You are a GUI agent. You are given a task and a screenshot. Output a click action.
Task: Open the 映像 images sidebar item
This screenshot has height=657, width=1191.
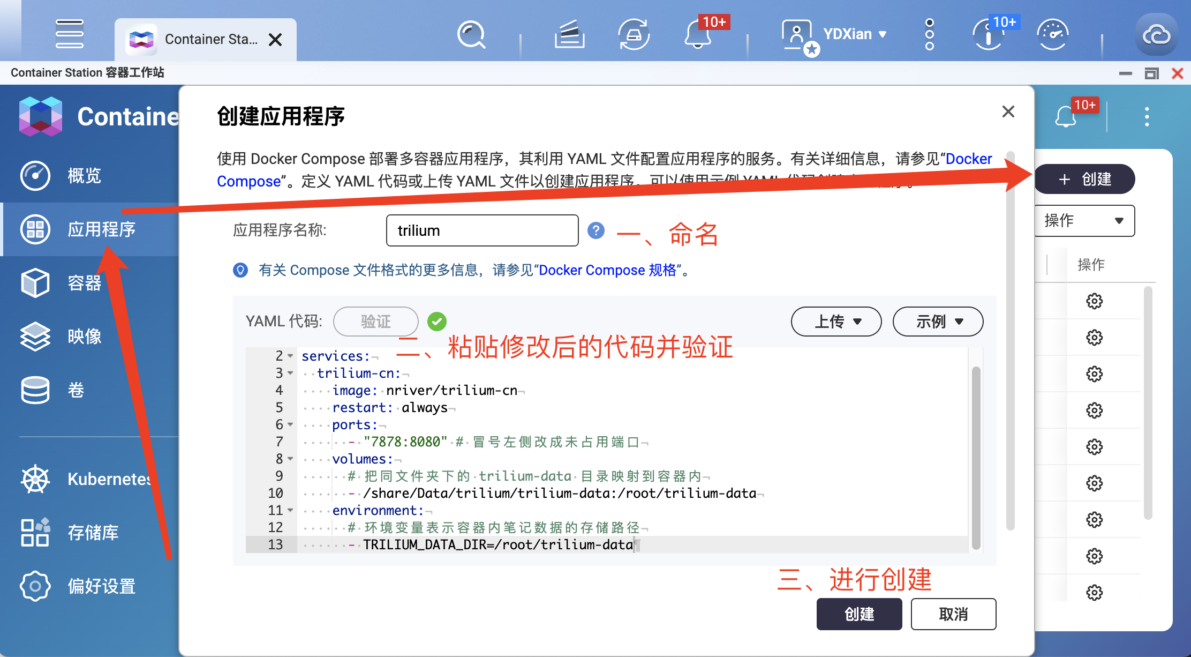(89, 337)
